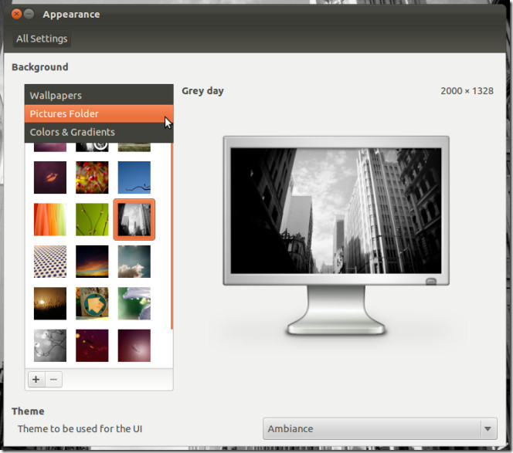Go back to All Settings
This screenshot has width=513, height=453.
42,39
